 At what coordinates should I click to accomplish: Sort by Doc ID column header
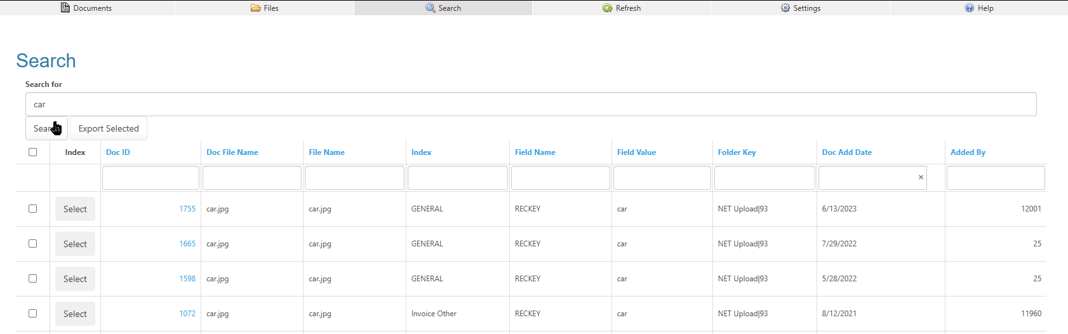[118, 152]
